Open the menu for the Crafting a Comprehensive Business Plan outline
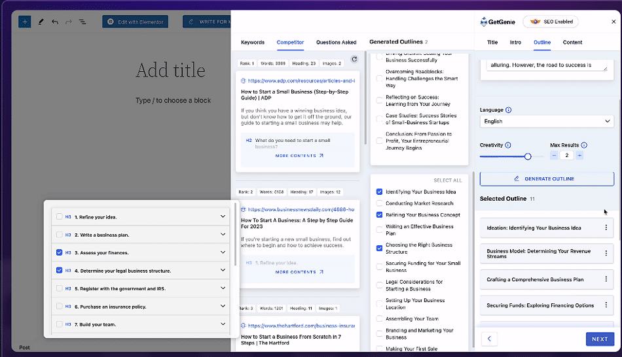Image resolution: width=622 pixels, height=357 pixels. click(x=606, y=279)
